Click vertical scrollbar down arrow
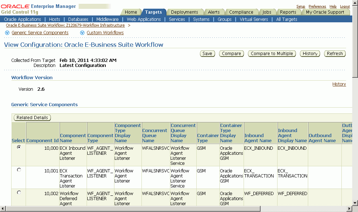Image resolution: width=358 pixels, height=212 pixels. tap(355, 203)
